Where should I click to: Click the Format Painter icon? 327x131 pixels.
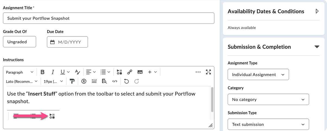click(x=72, y=81)
